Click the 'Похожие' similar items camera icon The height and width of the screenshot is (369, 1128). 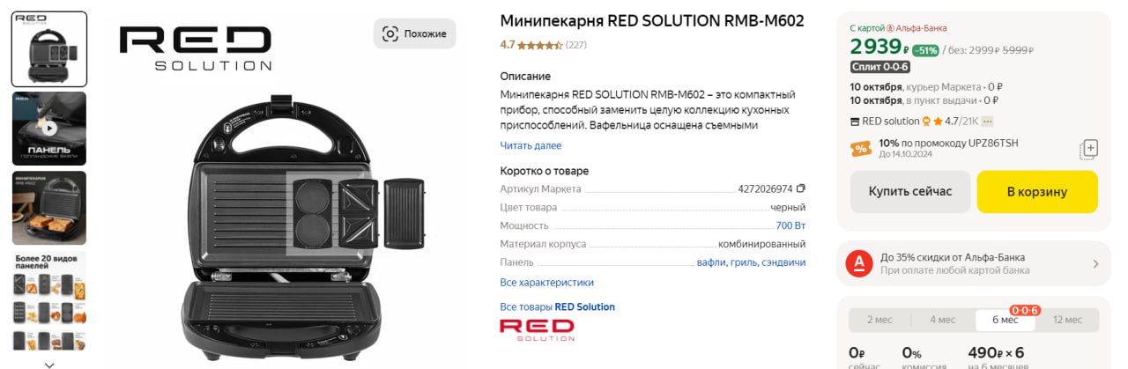coord(390,33)
